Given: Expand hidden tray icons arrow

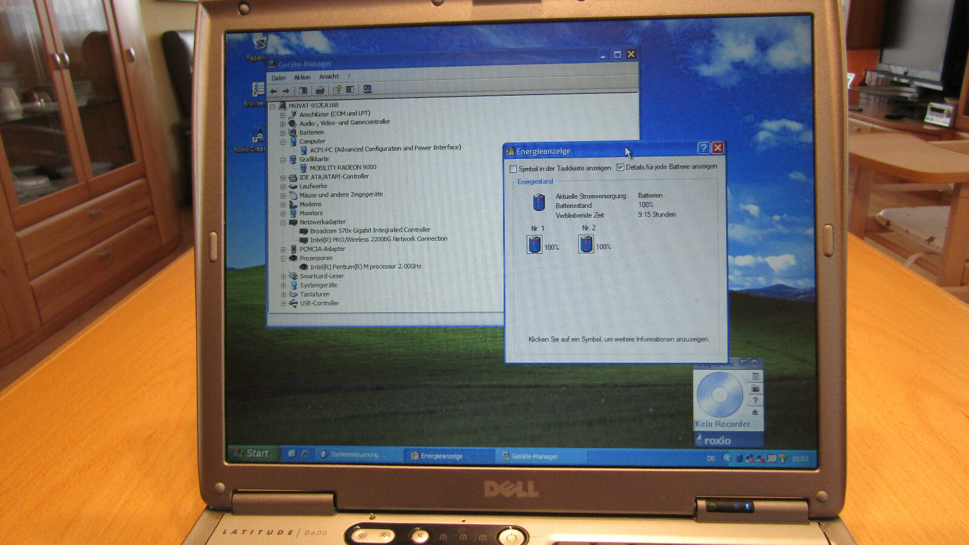Looking at the screenshot, I should (x=727, y=458).
